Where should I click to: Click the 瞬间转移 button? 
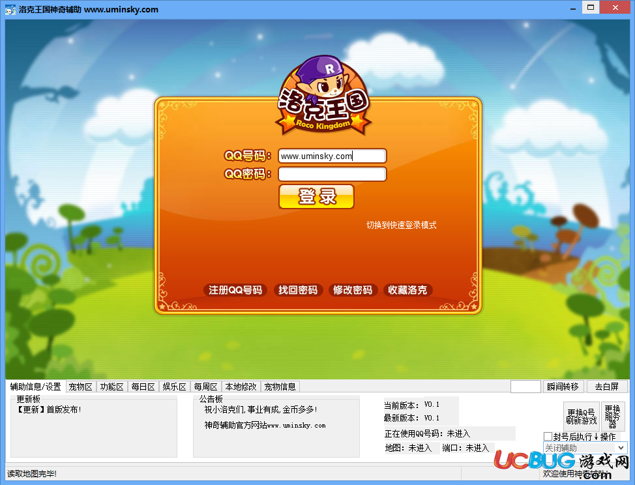coord(563,387)
